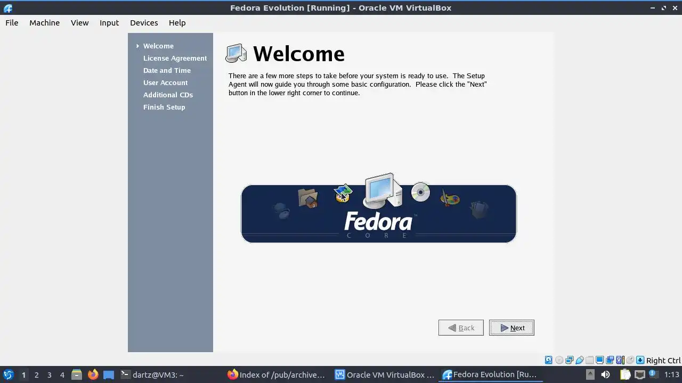Click the optical disc indicator in VirtualBox status bar
The width and height of the screenshot is (682, 383).
pos(559,360)
